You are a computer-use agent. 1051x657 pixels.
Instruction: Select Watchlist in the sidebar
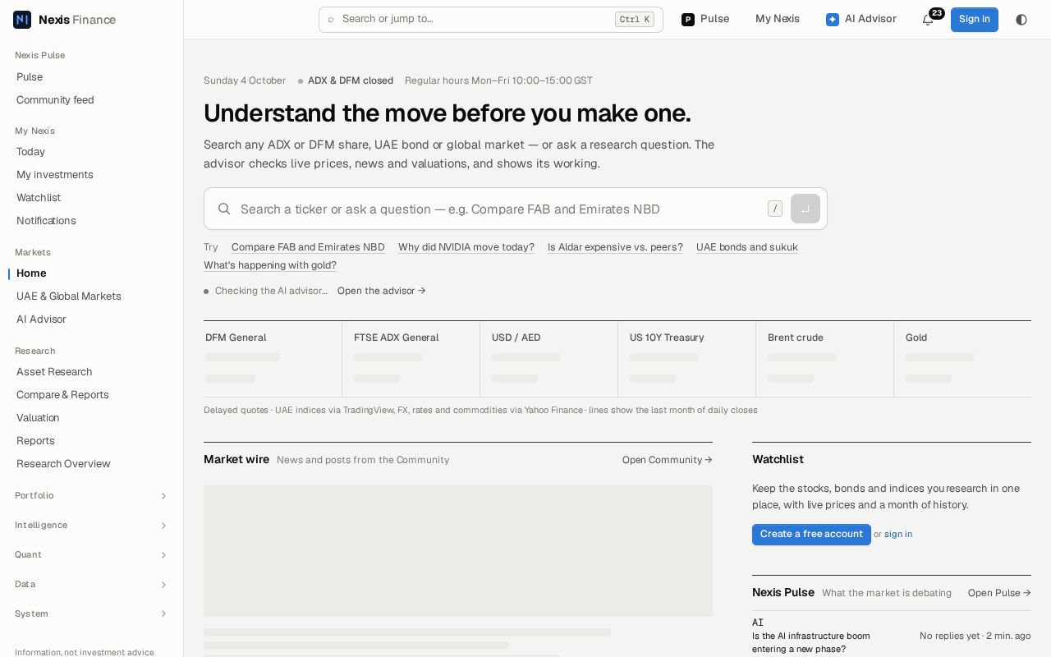click(39, 198)
